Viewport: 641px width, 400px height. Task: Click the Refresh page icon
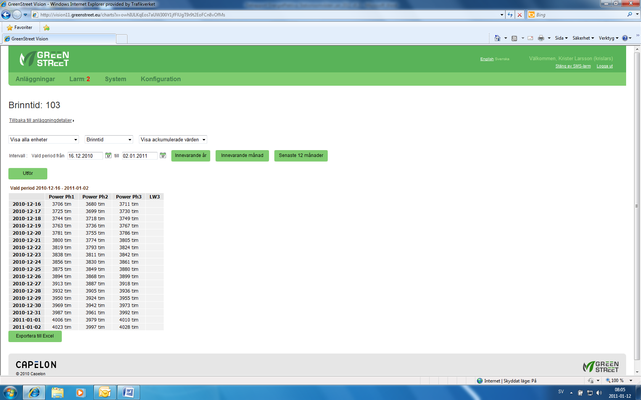pos(510,15)
